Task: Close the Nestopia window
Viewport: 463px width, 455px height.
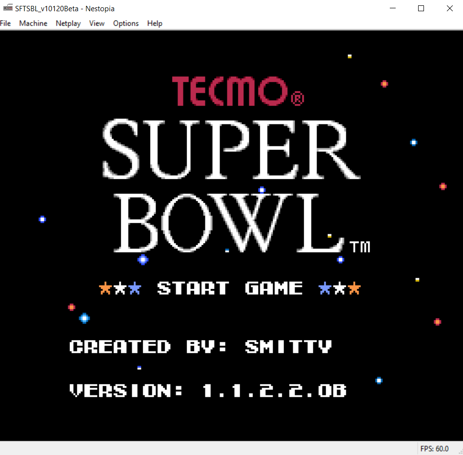Action: (449, 8)
